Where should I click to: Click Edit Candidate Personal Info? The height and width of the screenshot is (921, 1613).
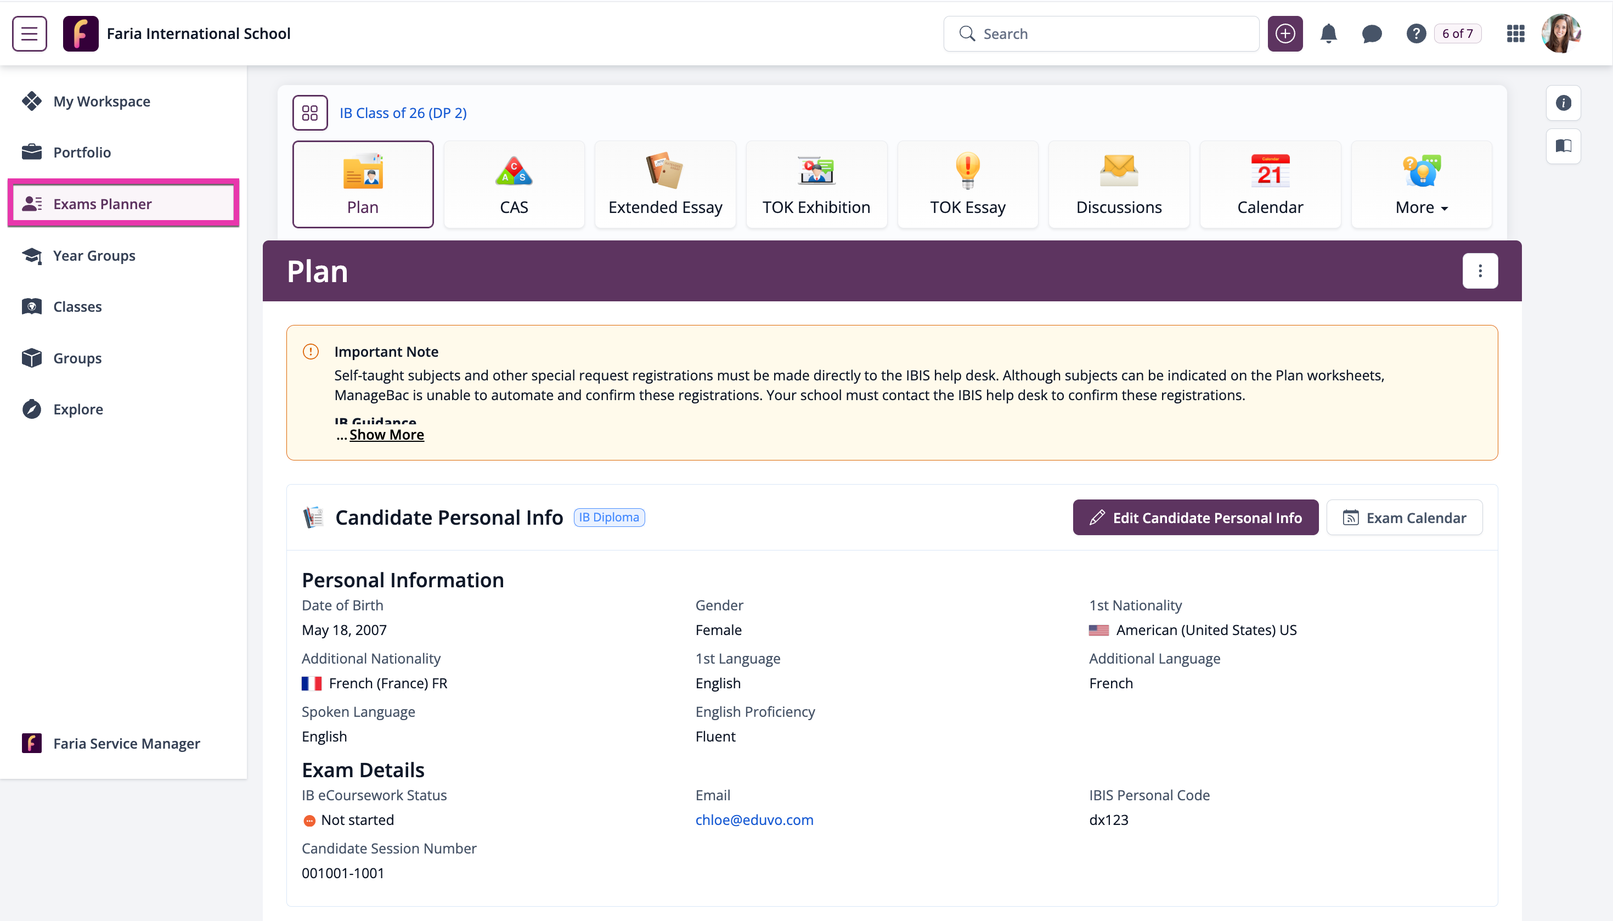(1195, 518)
